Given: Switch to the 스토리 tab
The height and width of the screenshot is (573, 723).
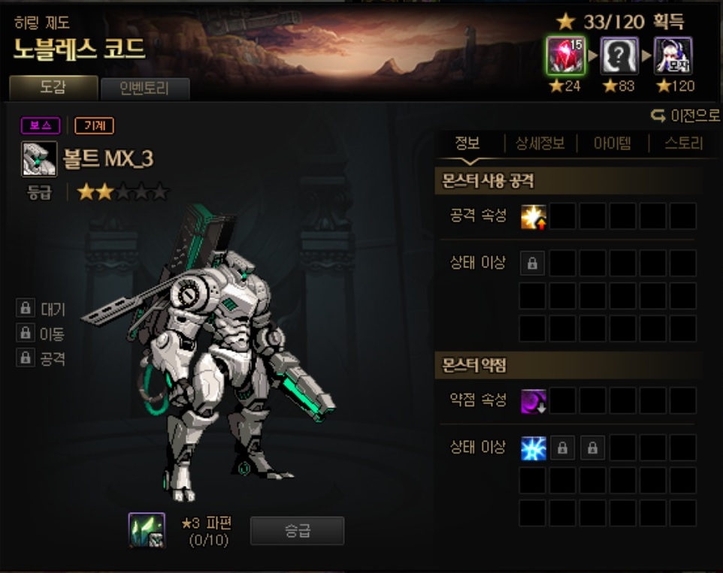Looking at the screenshot, I should click(684, 143).
